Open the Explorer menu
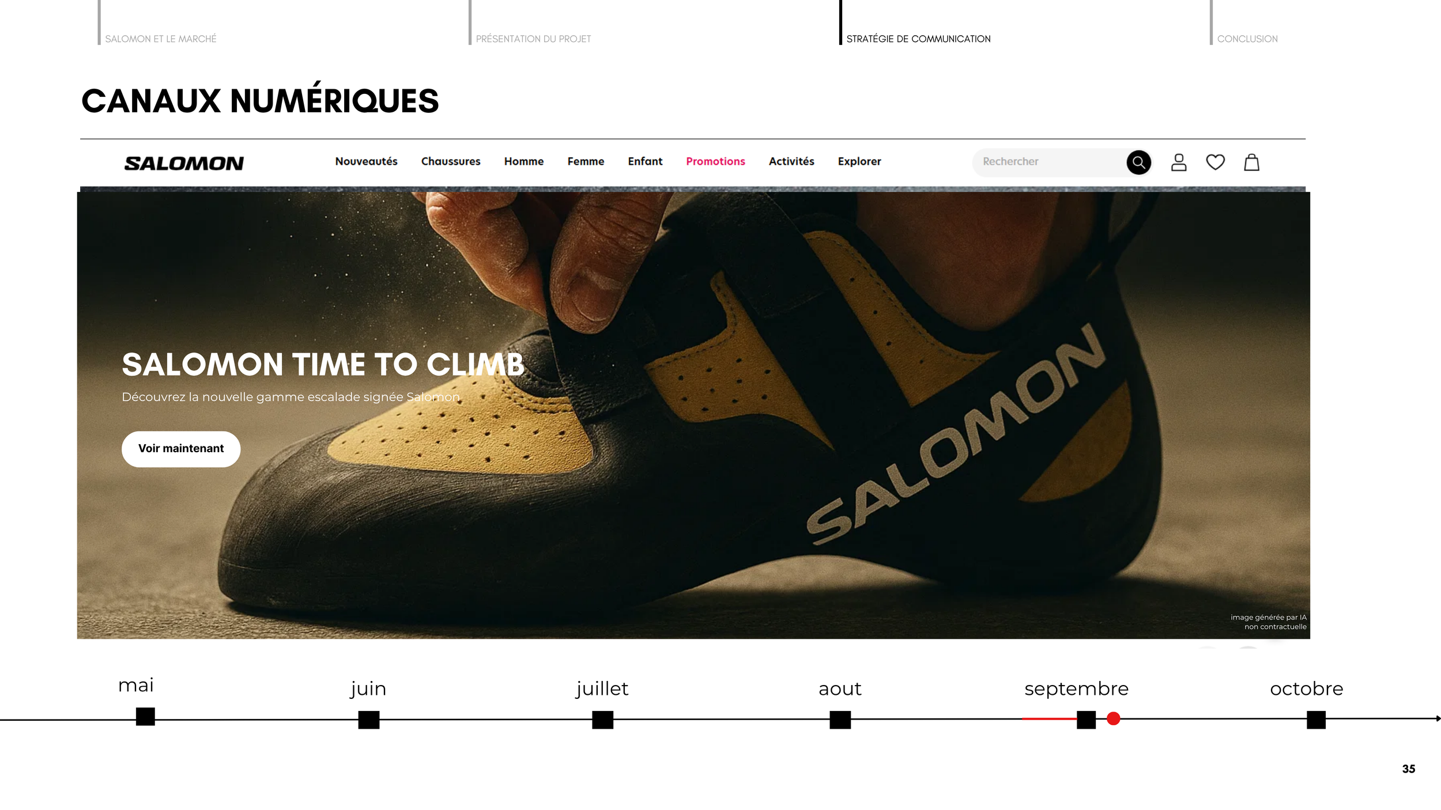Screen dimensions: 1441x810 pos(859,161)
